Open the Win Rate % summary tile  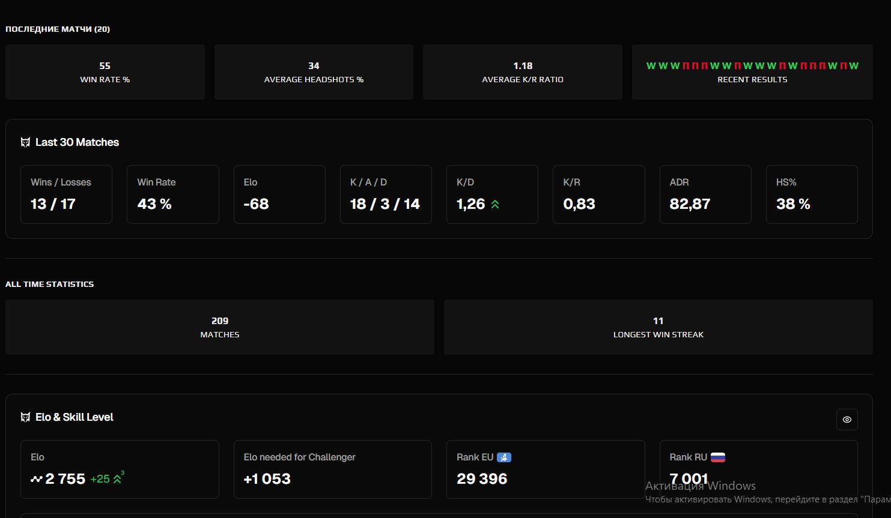tap(105, 72)
